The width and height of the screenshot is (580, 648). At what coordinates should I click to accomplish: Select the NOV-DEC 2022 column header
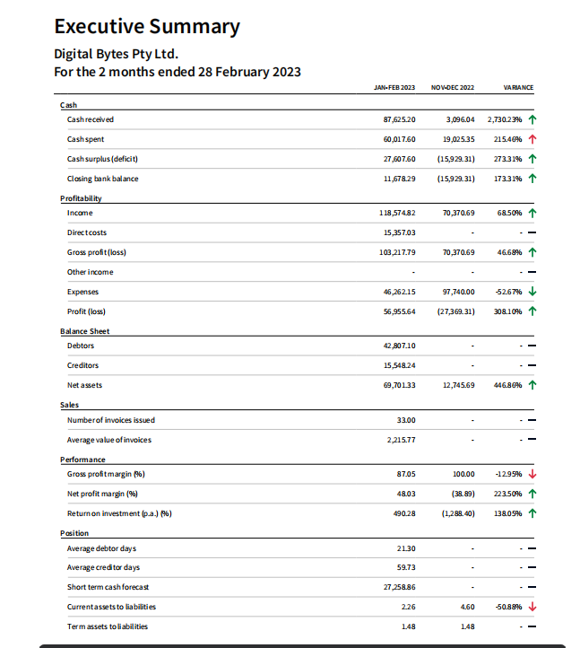pos(453,88)
